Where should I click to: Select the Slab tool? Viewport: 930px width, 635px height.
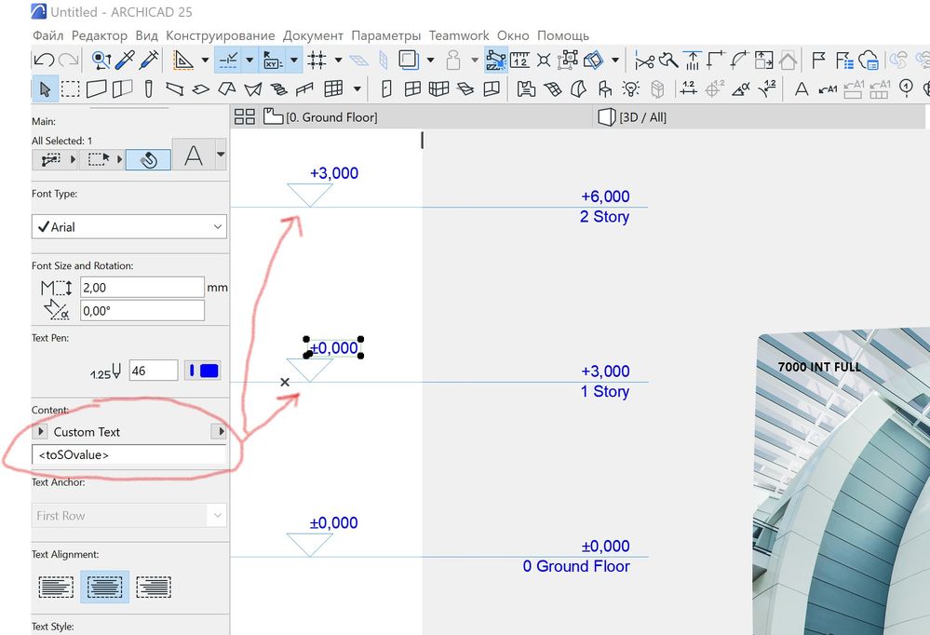tap(200, 89)
